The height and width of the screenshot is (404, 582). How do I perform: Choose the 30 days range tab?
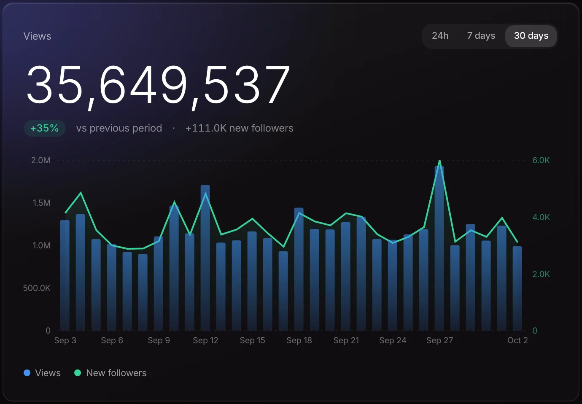pos(531,36)
